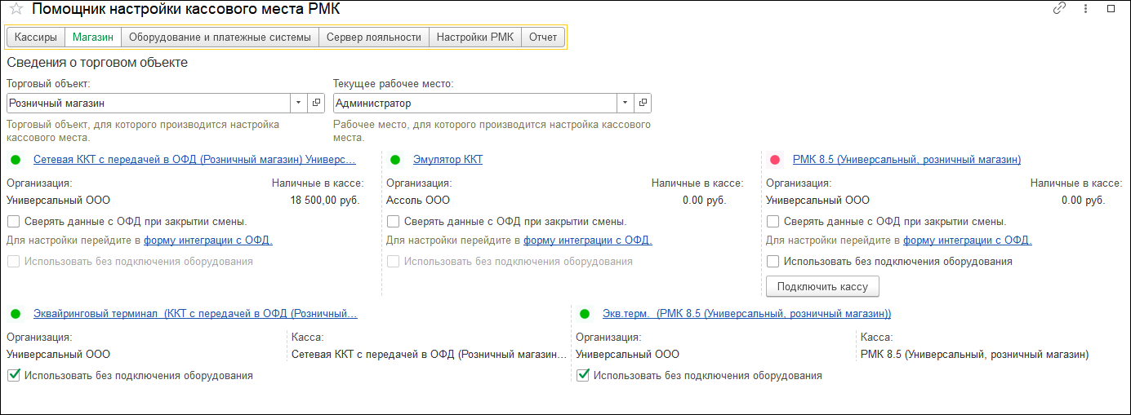The width and height of the screenshot is (1131, 415).
Task: Tick use without equipment for РМК 8.5
Action: (x=773, y=262)
